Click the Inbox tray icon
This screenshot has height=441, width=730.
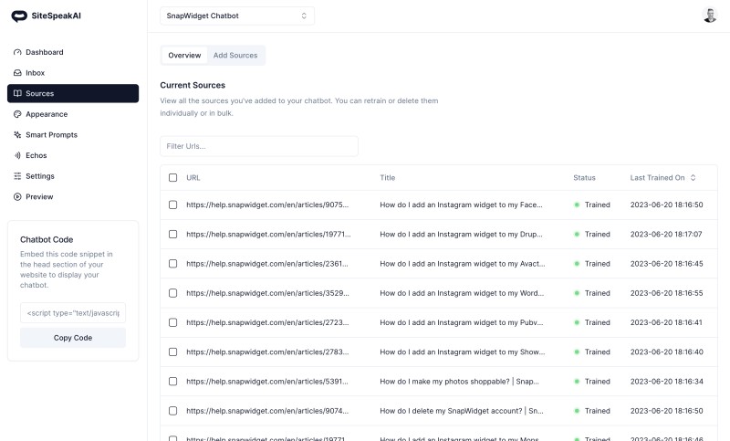17,73
